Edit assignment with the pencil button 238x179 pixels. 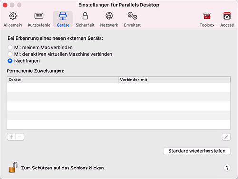click(x=226, y=137)
